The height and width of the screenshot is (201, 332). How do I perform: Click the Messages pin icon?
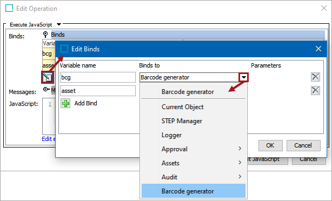pyautogui.click(x=46, y=90)
